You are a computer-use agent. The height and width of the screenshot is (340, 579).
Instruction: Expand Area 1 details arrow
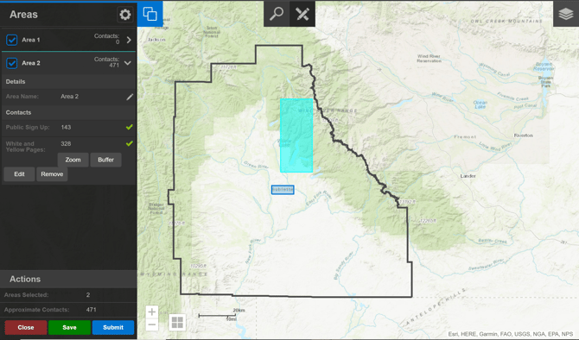point(129,40)
